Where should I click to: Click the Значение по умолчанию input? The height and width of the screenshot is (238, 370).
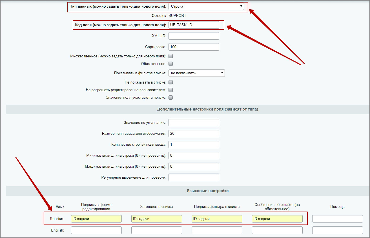coord(194,123)
